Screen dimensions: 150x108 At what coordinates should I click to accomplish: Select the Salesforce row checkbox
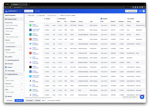[x=26, y=44]
